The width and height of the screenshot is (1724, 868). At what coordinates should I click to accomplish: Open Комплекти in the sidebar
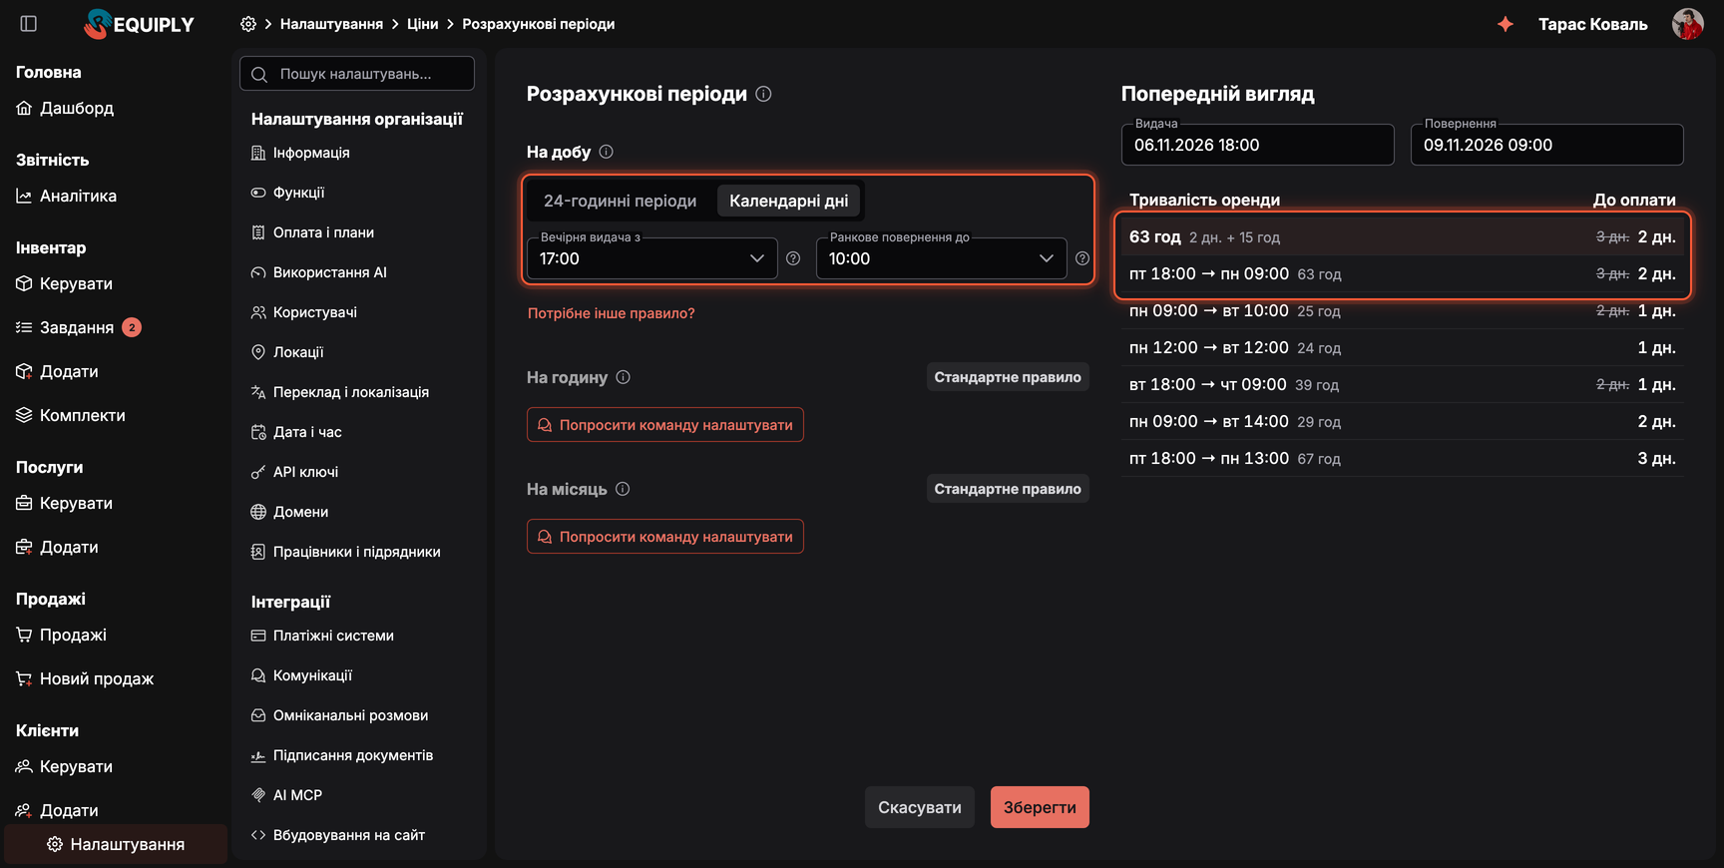(71, 415)
